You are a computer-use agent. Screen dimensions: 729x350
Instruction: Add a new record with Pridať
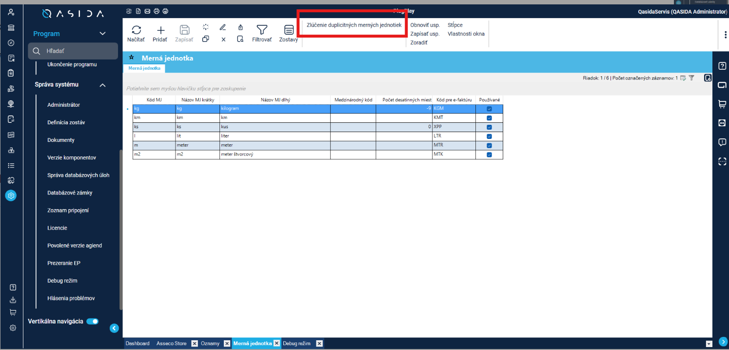click(x=160, y=30)
